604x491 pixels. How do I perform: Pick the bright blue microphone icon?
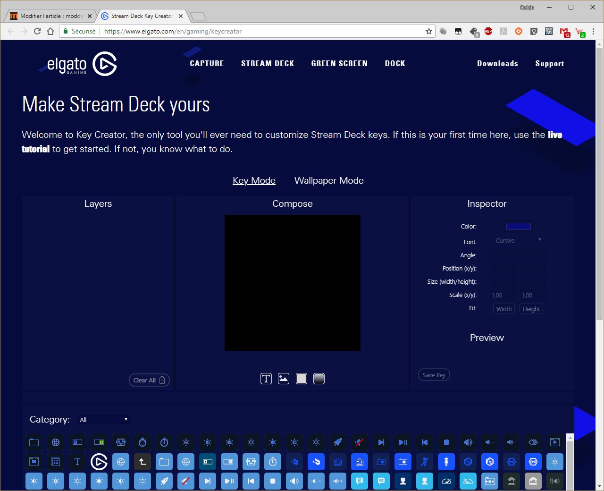click(x=446, y=462)
